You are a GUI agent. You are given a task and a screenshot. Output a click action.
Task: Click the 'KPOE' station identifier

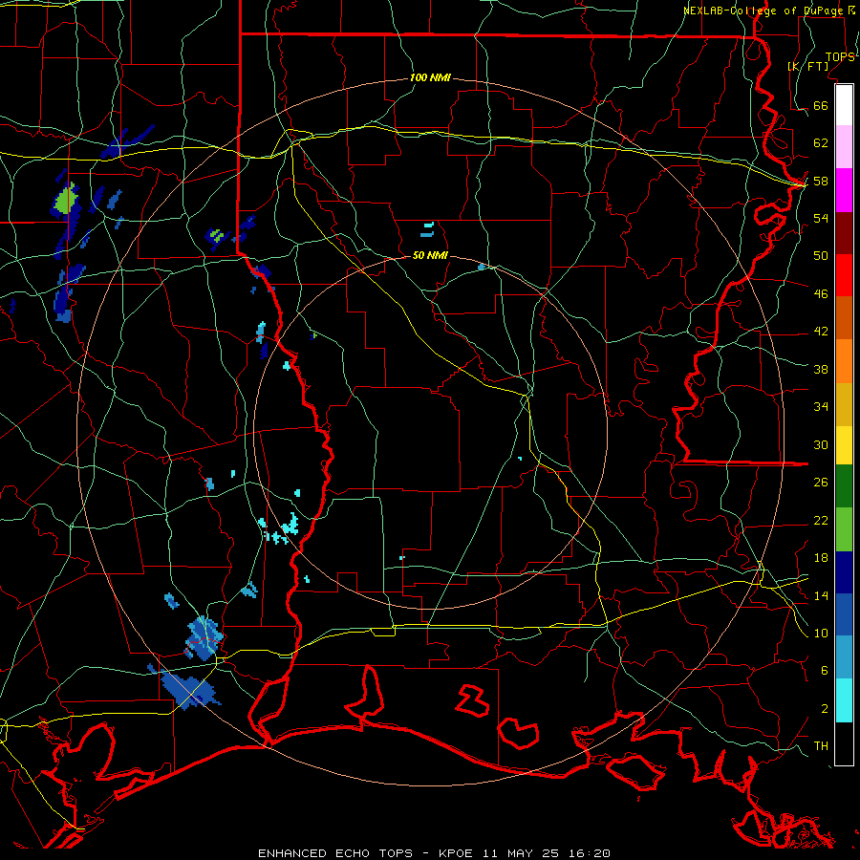coord(455,853)
